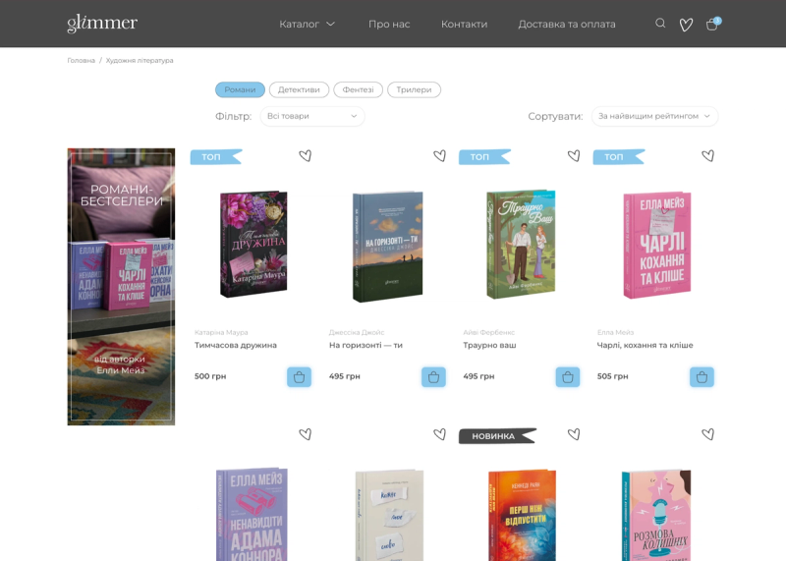Click author Елла Мейз
786x561 pixels.
pyautogui.click(x=616, y=332)
